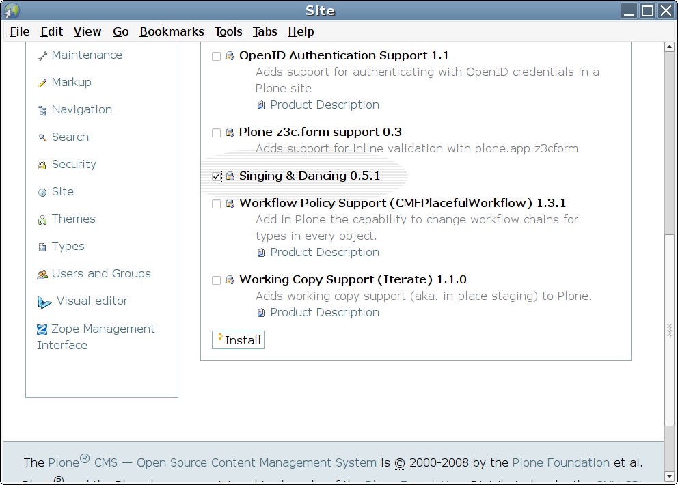Click the pencil icon next to Markup
678x485 pixels.
[42, 83]
